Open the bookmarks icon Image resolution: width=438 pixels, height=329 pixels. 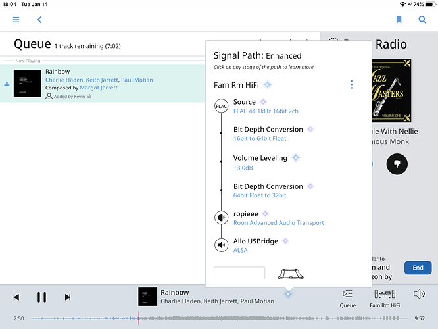(399, 20)
